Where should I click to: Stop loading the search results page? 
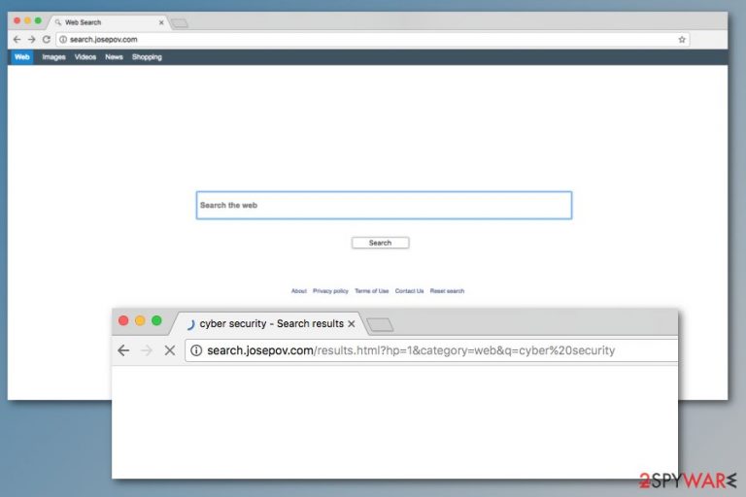pyautogui.click(x=170, y=350)
